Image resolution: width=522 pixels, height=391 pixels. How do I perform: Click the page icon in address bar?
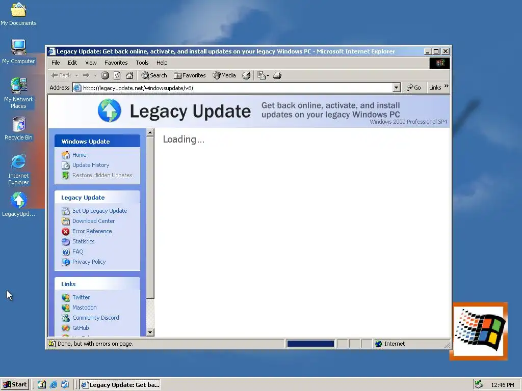coord(77,88)
